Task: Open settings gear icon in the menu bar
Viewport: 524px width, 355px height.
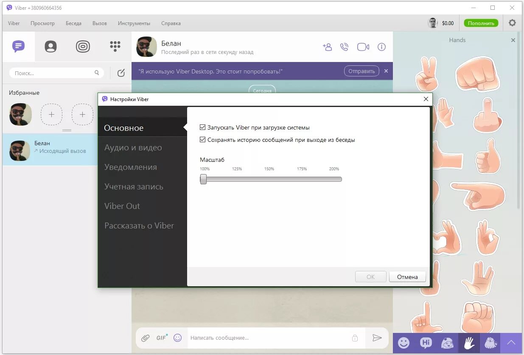Action: click(512, 23)
